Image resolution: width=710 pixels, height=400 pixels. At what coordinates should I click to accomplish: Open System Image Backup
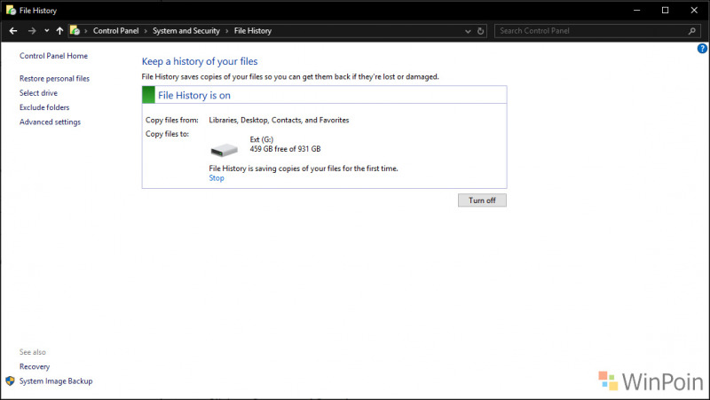[56, 381]
